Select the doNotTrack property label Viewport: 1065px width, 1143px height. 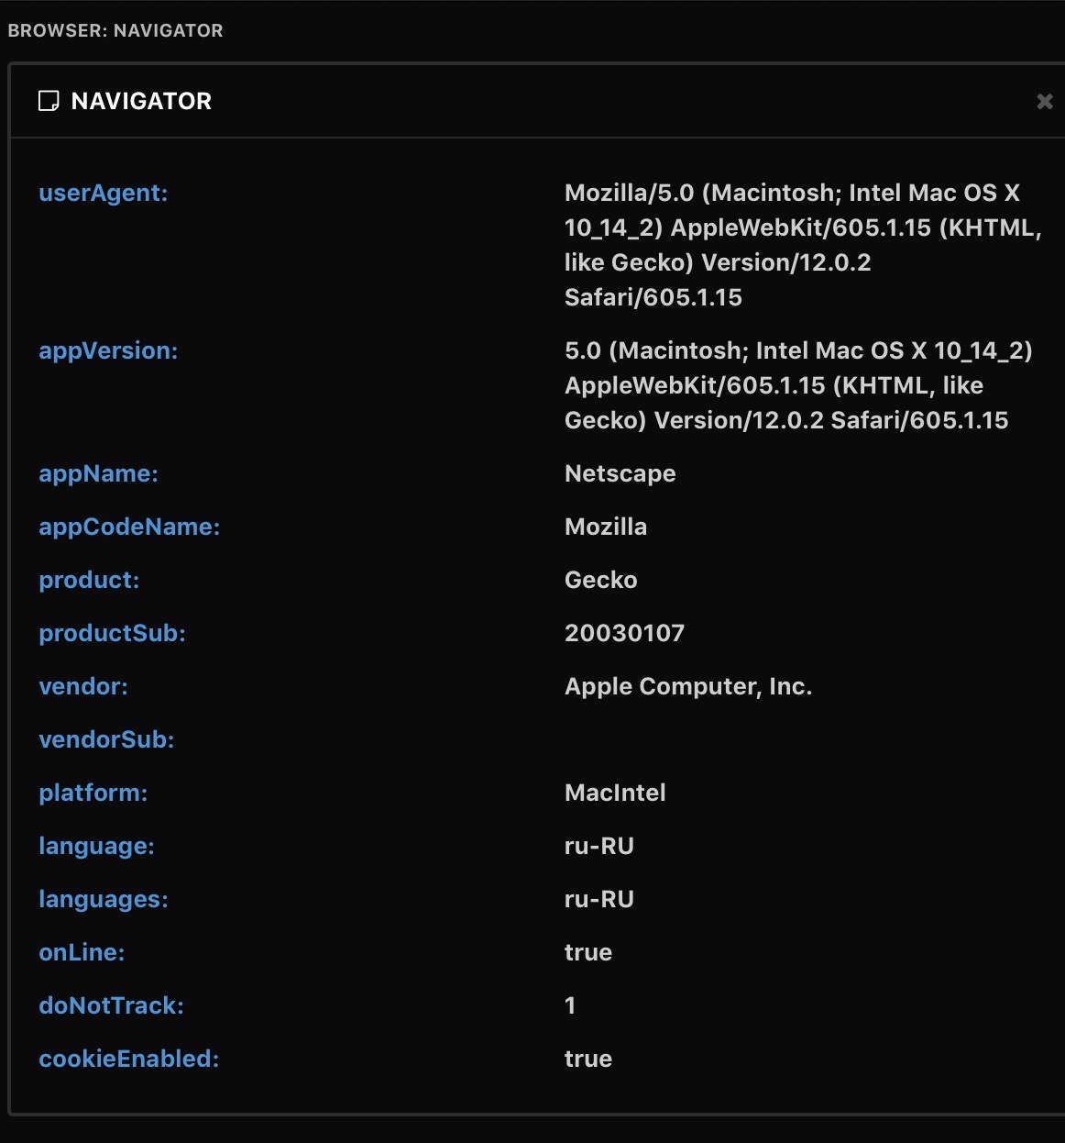tap(111, 1005)
